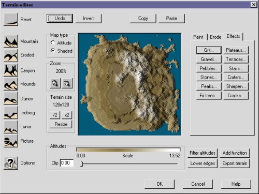Click the Reset terrain icon
Image resolution: width=259 pixels, height=194 pixels.
click(x=11, y=19)
